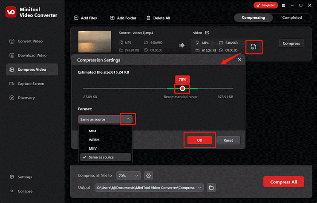Viewport: 317px width, 203px height.
Task: Open the Convert Video section
Action: 26,41
